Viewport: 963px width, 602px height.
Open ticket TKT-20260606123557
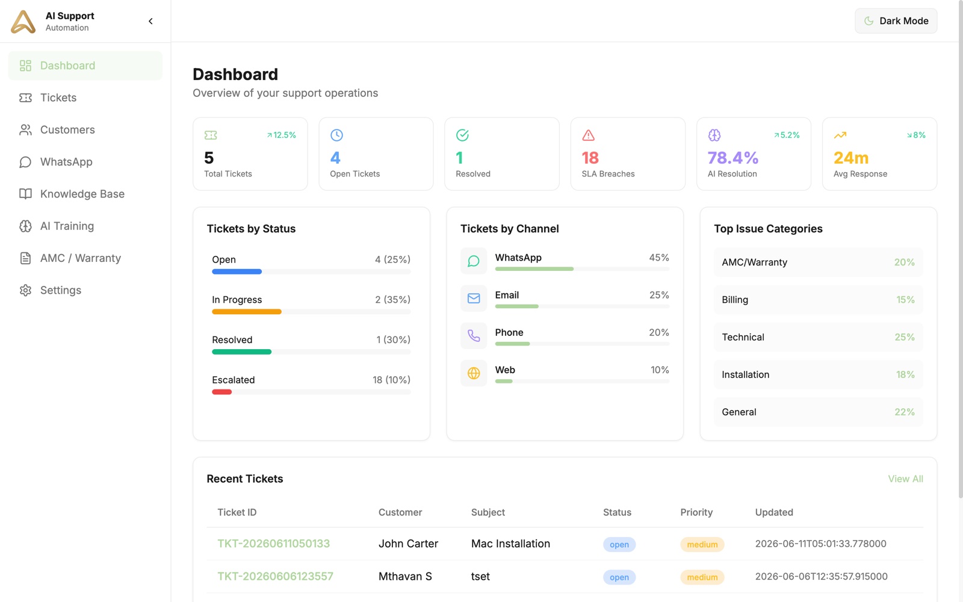275,576
